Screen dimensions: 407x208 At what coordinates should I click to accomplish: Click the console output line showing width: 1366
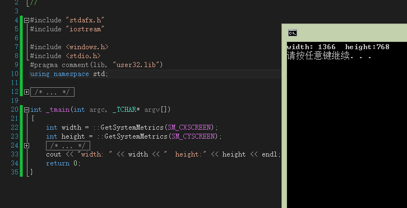(x=338, y=47)
